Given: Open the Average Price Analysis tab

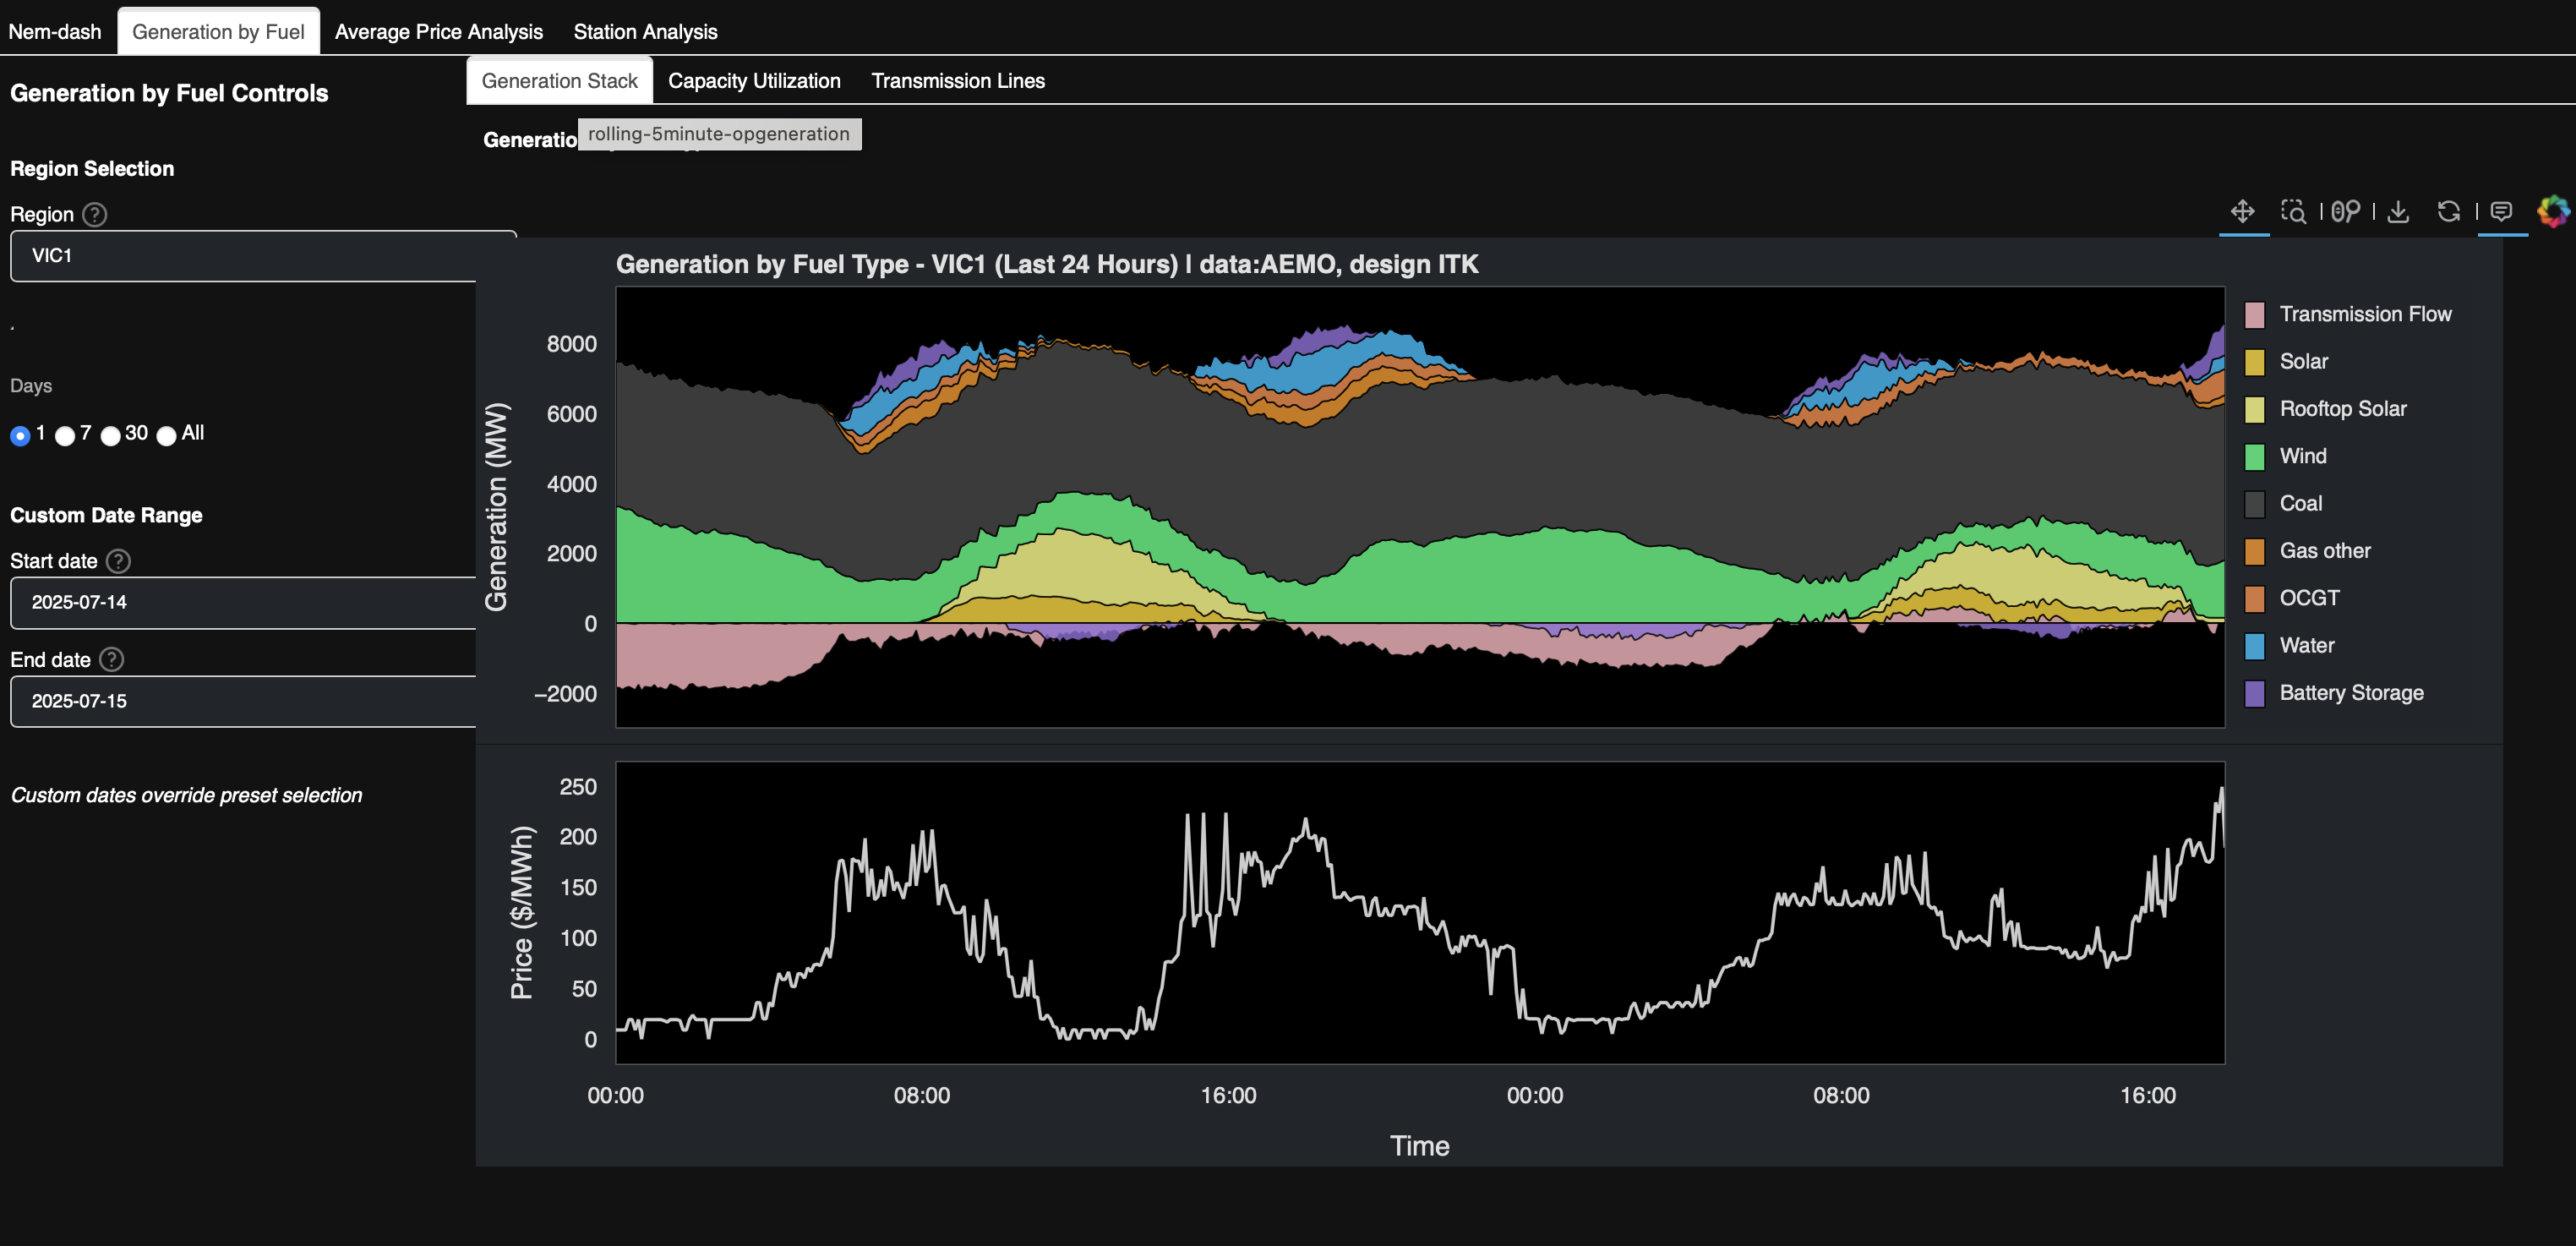Looking at the screenshot, I should tap(438, 32).
